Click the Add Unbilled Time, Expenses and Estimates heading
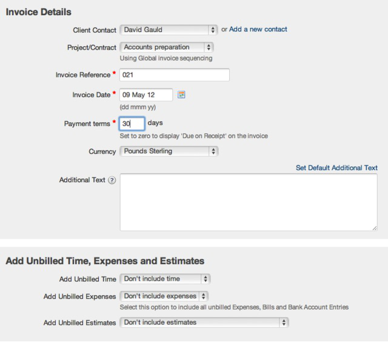The height and width of the screenshot is (343, 388). tap(105, 261)
